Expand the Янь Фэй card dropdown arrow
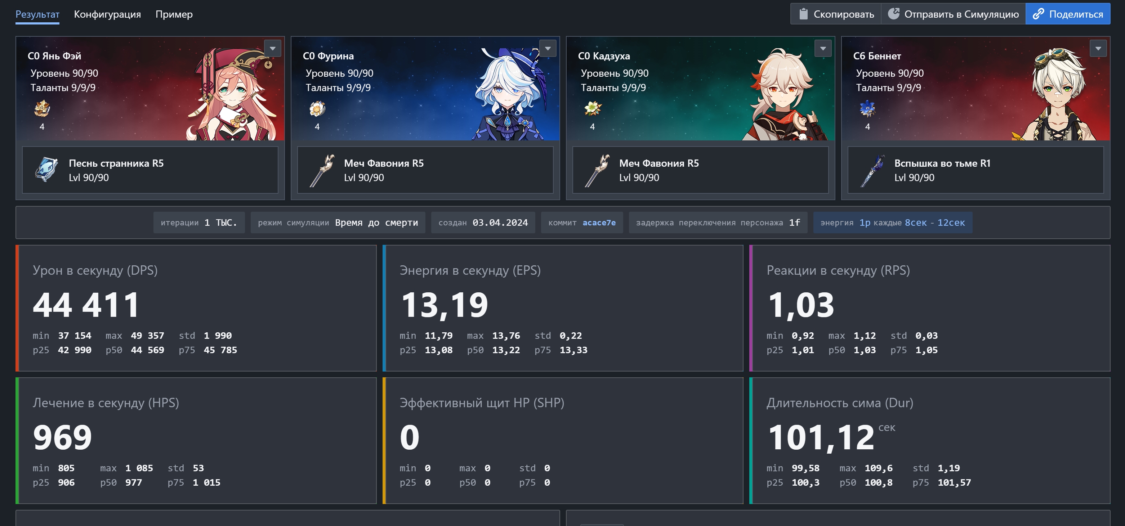Viewport: 1125px width, 526px height. point(273,49)
